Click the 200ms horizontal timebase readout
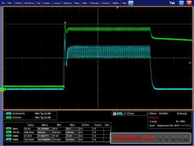The width and height of the screenshot is (194, 146). [153, 113]
